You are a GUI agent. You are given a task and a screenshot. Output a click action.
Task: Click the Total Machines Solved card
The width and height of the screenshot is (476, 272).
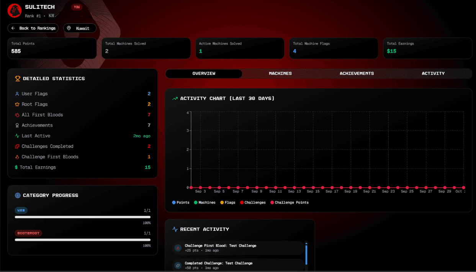pos(146,48)
